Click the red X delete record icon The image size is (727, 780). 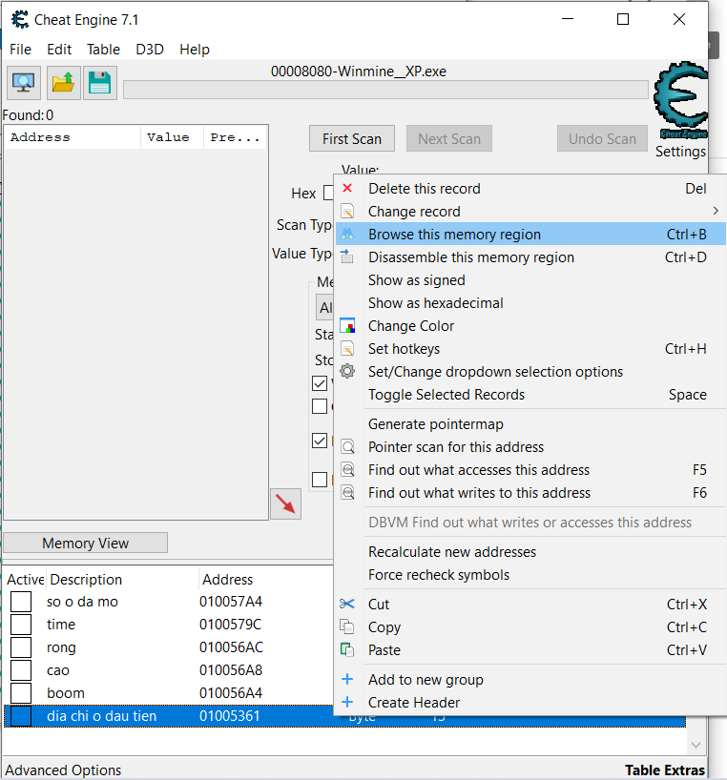[x=347, y=188]
